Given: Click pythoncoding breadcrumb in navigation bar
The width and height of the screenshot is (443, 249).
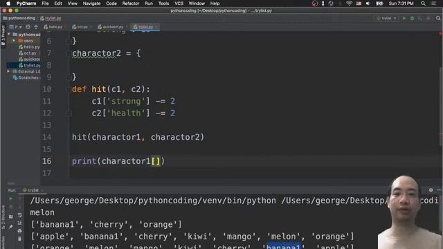Looking at the screenshot, I should (19, 18).
